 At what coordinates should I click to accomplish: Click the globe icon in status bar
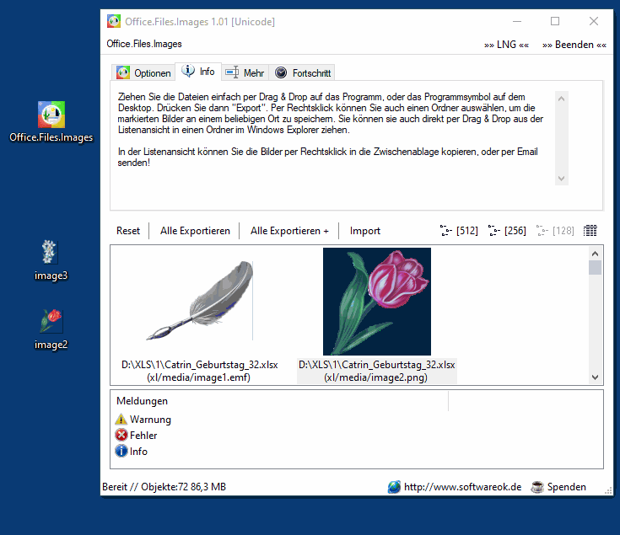[x=394, y=487]
